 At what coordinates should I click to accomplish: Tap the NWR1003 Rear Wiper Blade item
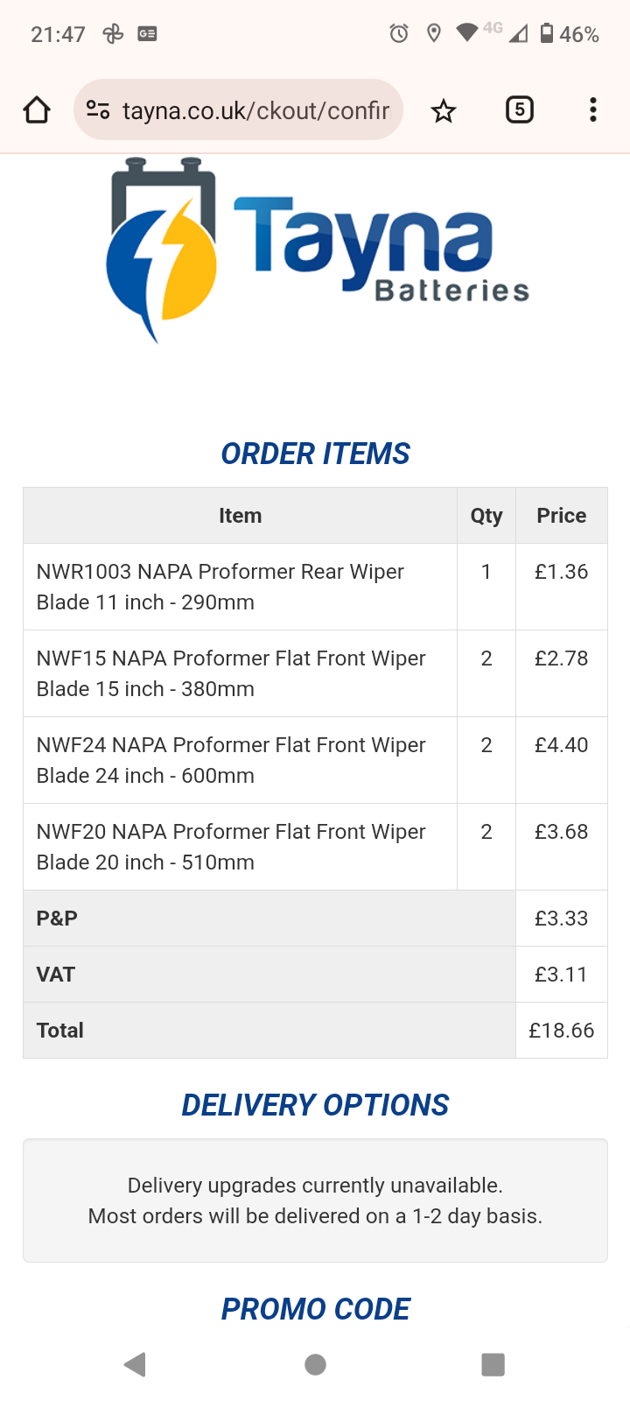(220, 587)
